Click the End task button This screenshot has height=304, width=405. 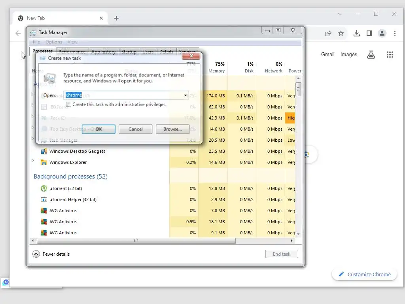click(x=282, y=254)
